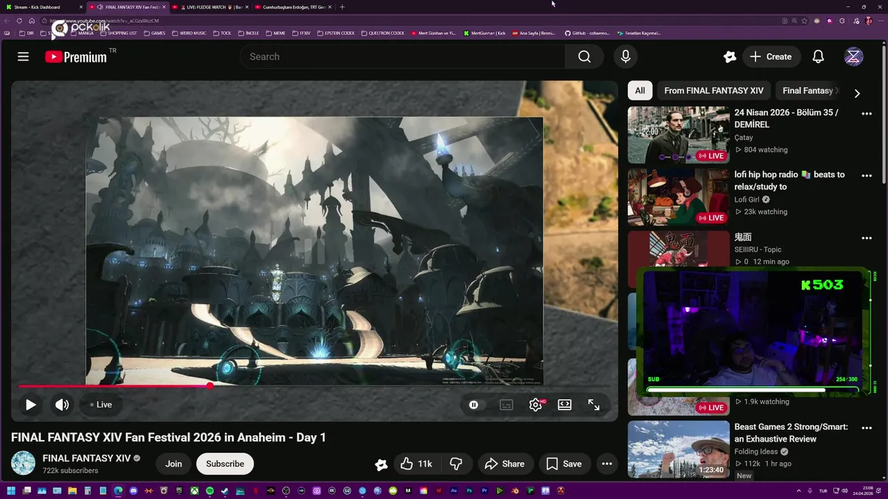Image resolution: width=888 pixels, height=499 pixels.
Task: Open options for DEMİREL live video
Action: 866,114
